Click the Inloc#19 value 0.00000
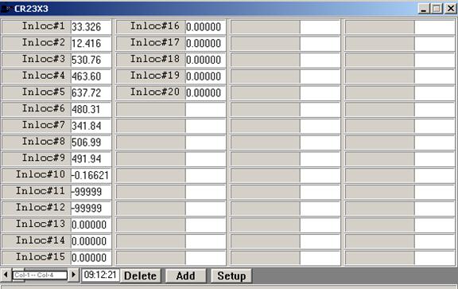This screenshot has height=289, width=458. point(206,76)
